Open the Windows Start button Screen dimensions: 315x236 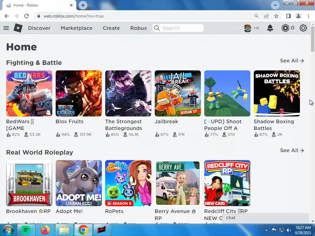8,230
